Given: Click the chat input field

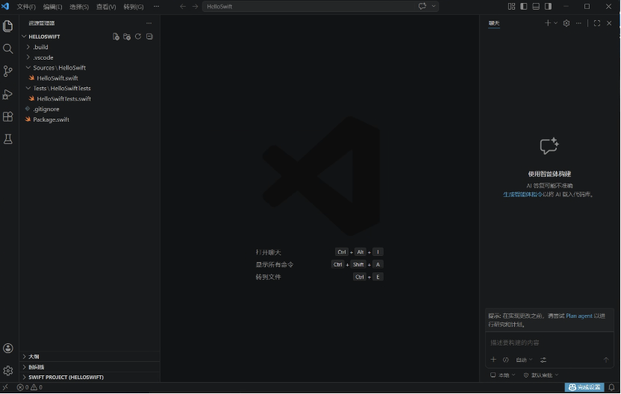Looking at the screenshot, I should coord(549,343).
